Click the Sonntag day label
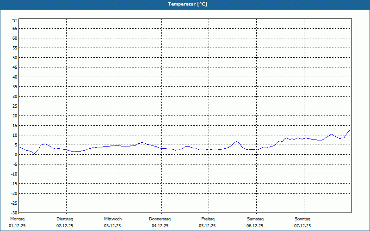Viewport: 370px width, 231px height. point(302,219)
